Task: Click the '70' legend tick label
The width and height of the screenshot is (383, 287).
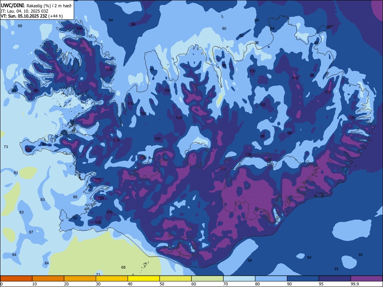Action: point(226,284)
